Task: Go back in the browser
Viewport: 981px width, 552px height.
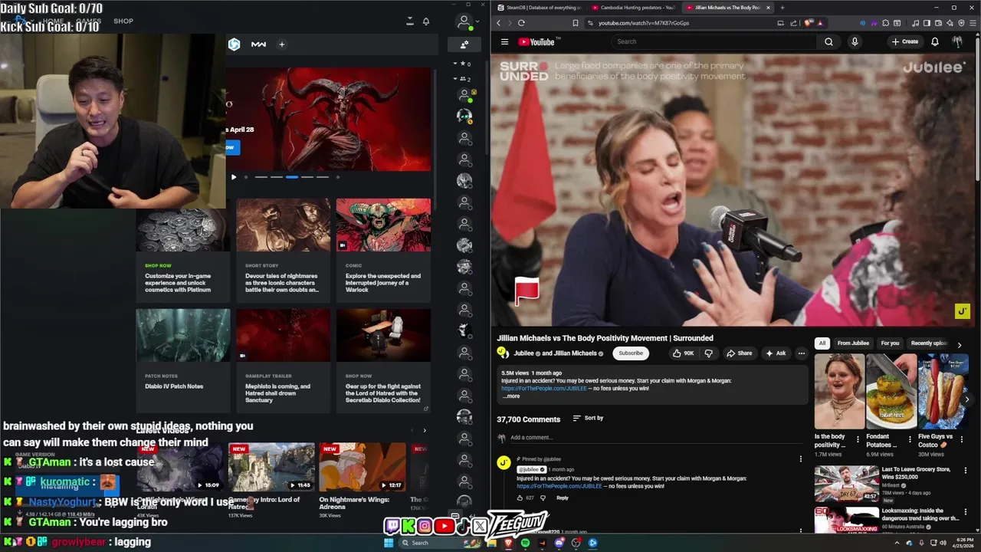Action: coord(499,23)
